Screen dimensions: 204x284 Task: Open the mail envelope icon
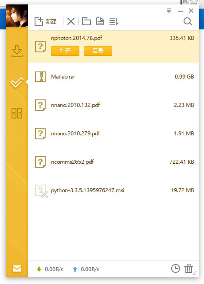pos(17,268)
